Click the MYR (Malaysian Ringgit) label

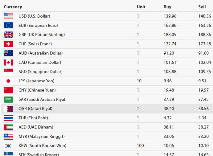point(41,136)
